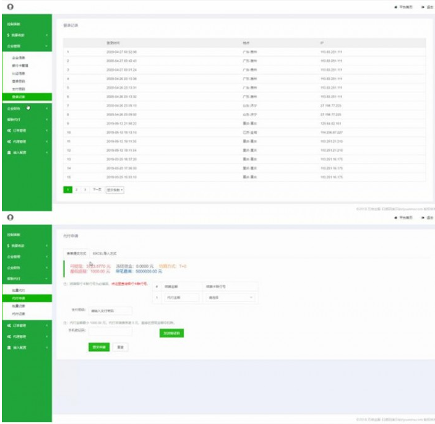Click the location cell in table row 10
Viewport: 435px width, 424px height.
(250, 132)
